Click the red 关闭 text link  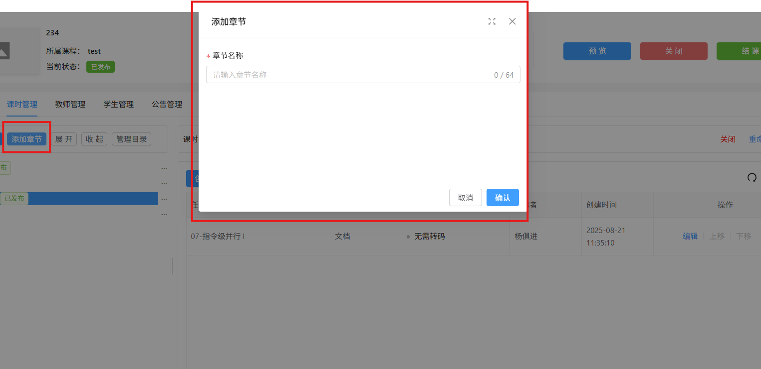point(727,139)
